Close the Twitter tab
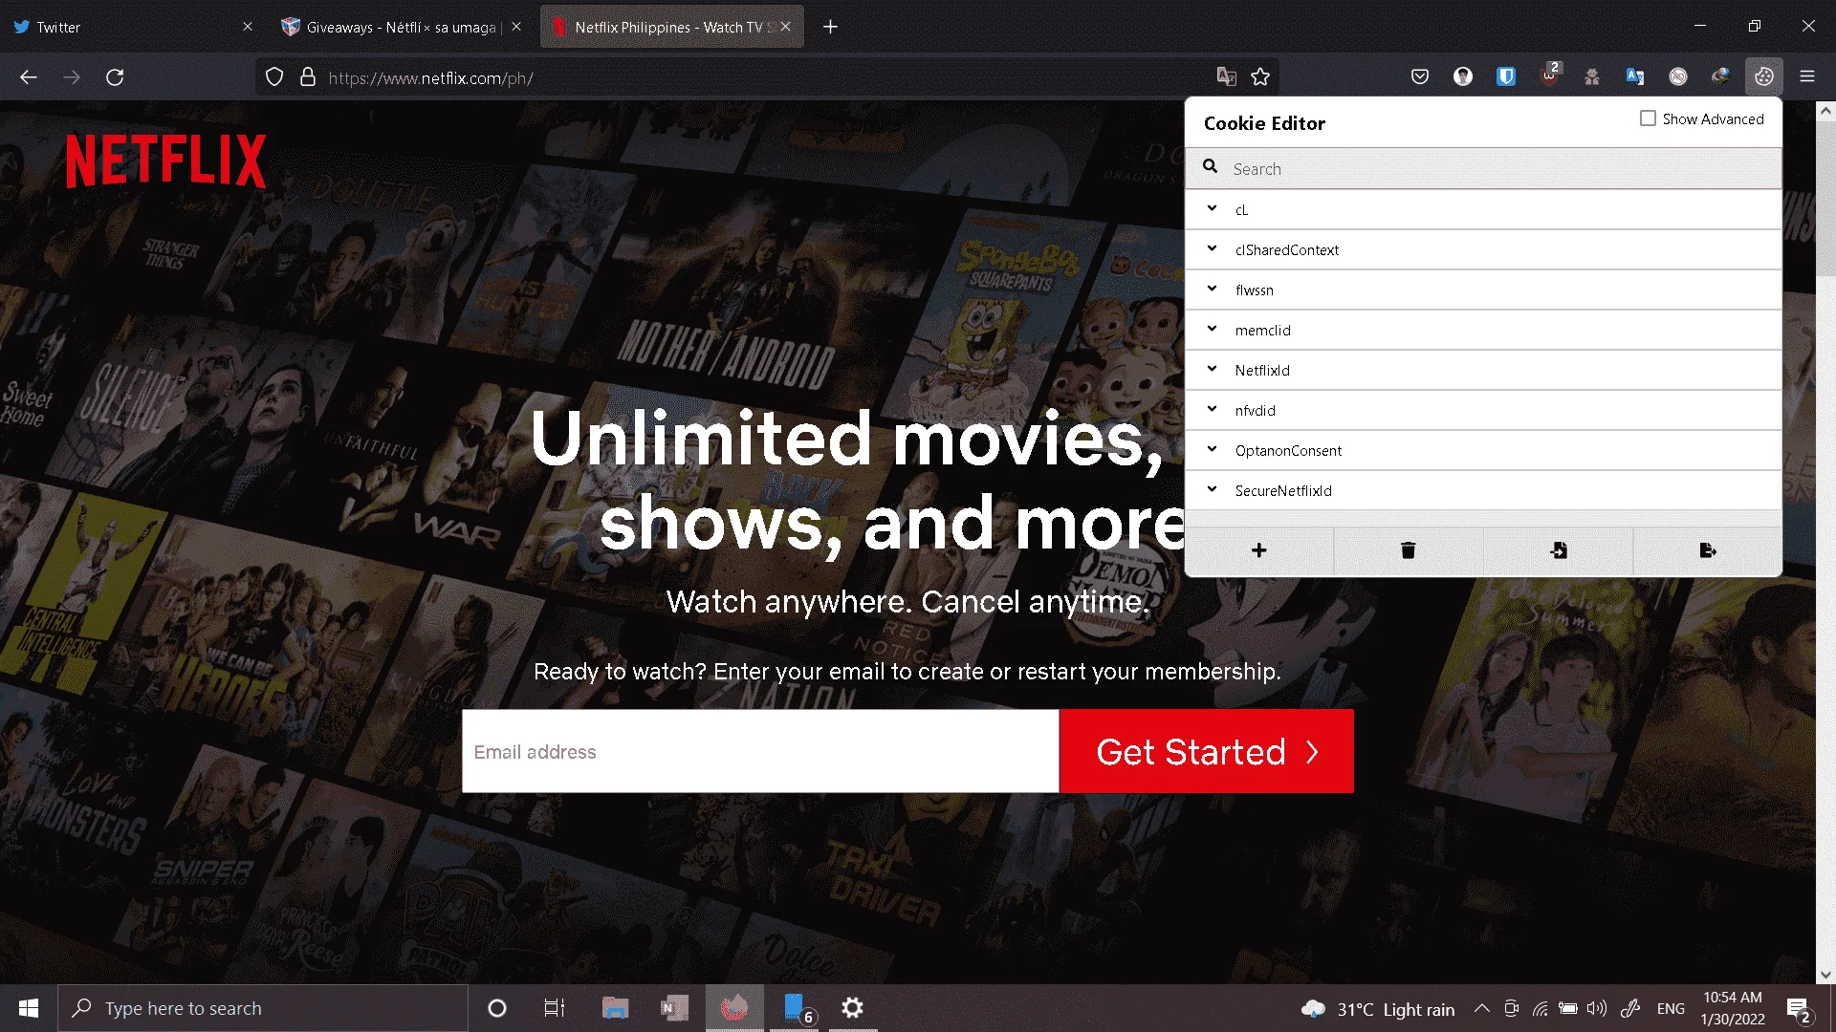 (248, 27)
